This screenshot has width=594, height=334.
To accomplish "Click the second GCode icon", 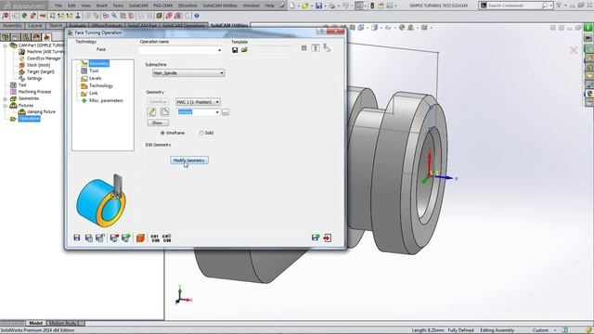I will (167, 238).
